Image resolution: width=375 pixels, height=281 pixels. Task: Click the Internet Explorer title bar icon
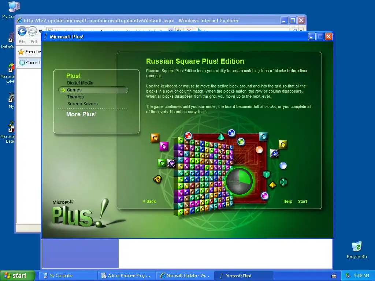(x=20, y=20)
